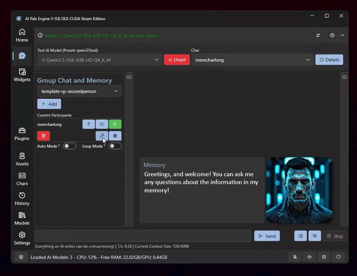Delete participant with the red trash icon
The width and height of the screenshot is (357, 276).
(x=44, y=136)
